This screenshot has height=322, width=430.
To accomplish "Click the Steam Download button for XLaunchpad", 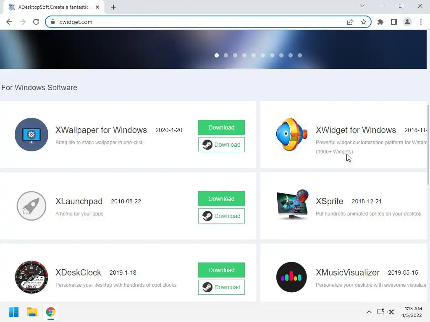I will [221, 216].
